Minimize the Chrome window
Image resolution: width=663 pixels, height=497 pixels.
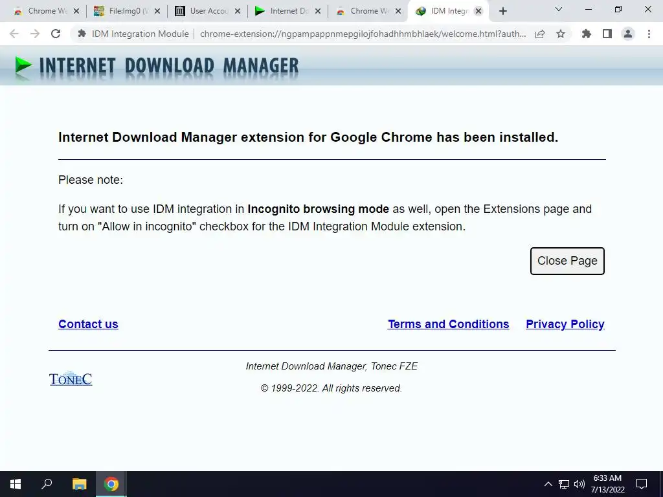pyautogui.click(x=588, y=9)
